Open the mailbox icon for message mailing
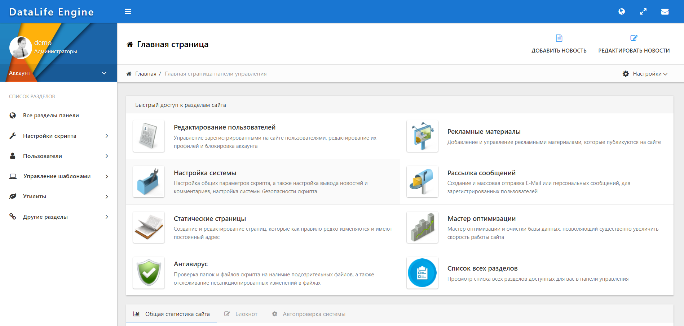 [422, 182]
